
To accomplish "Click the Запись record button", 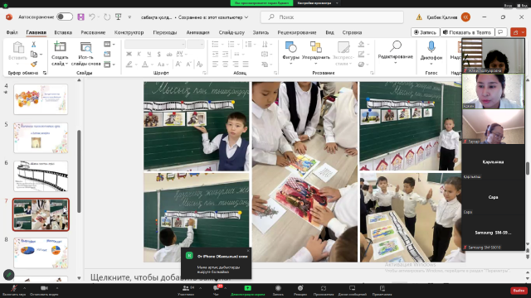I will coord(425,32).
